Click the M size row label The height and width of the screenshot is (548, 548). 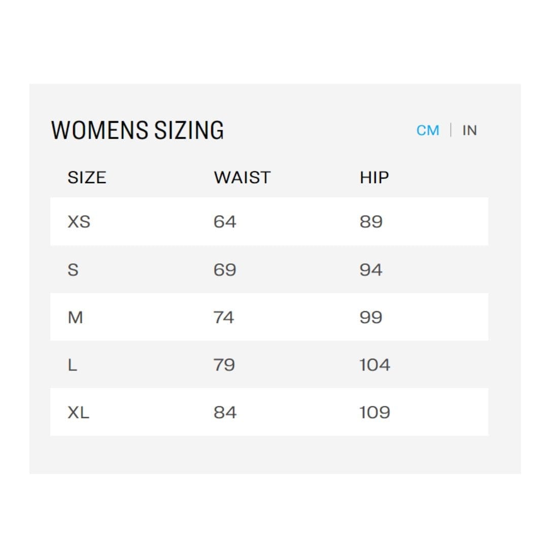(x=75, y=317)
